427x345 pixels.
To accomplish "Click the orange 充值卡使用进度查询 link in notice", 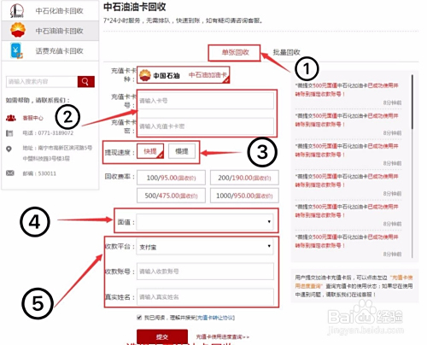I will click(x=354, y=282).
